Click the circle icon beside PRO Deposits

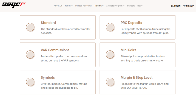110,27
